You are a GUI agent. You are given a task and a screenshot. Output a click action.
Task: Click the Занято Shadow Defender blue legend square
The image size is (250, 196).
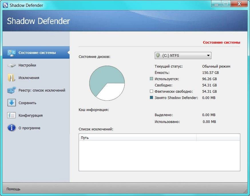(152, 98)
